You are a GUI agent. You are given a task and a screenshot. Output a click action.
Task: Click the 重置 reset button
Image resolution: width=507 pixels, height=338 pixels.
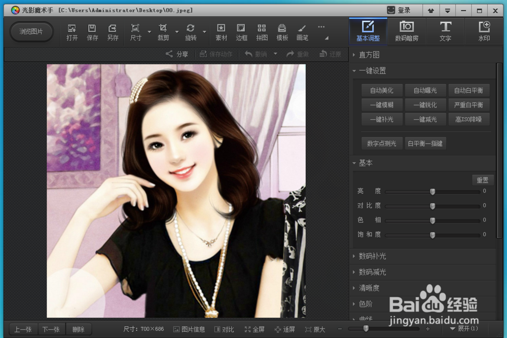click(x=483, y=180)
